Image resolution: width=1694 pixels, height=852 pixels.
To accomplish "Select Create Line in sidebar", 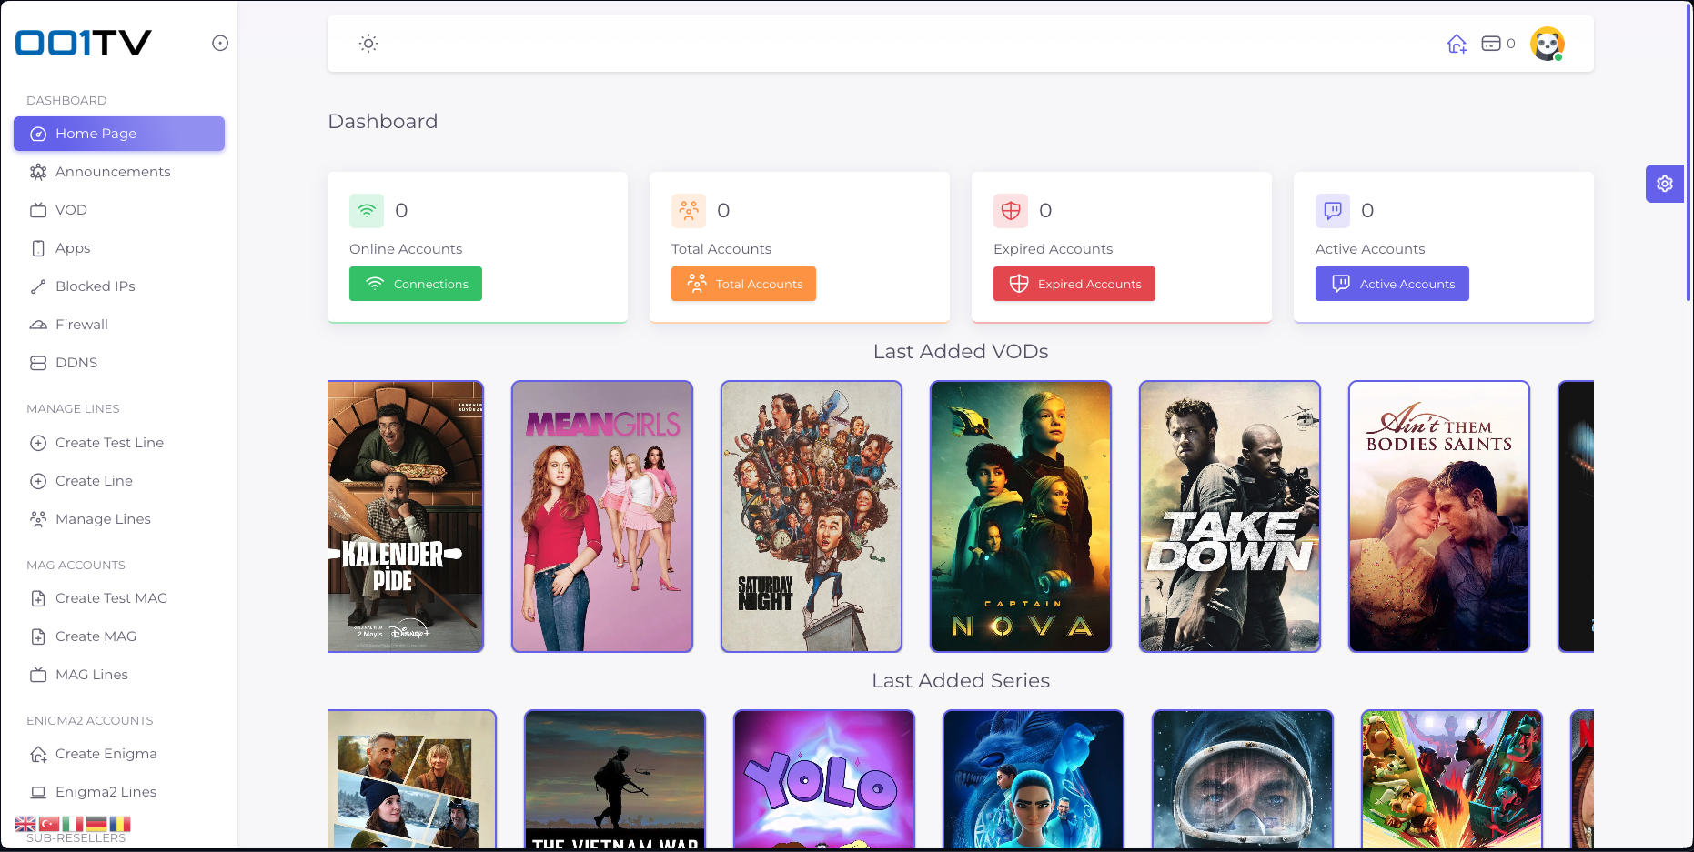I will pos(119,481).
